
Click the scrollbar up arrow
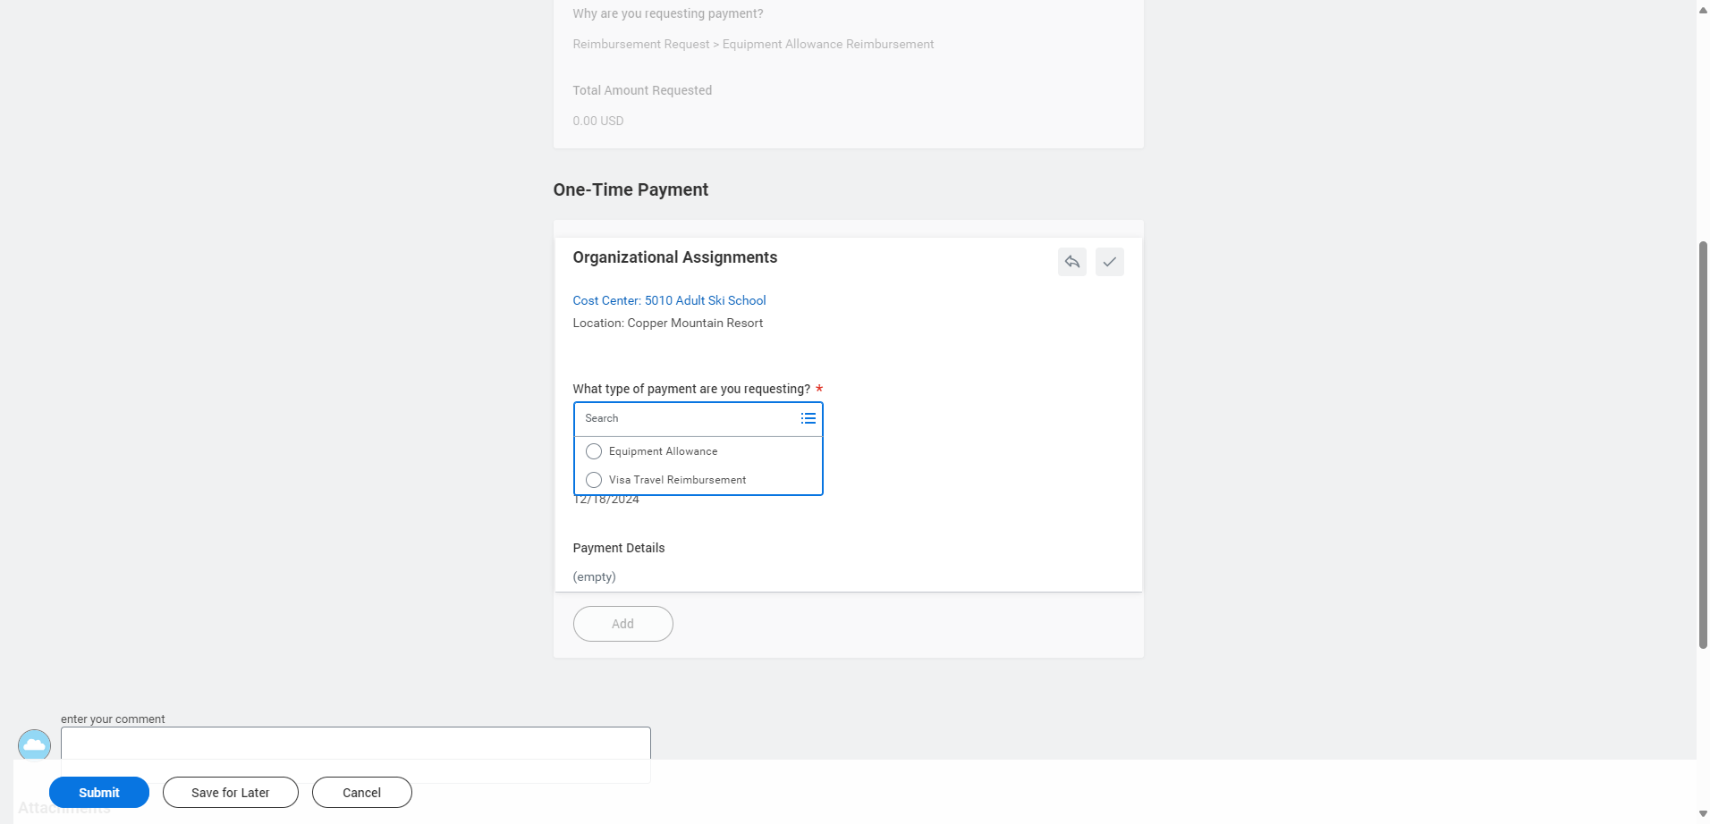(1703, 9)
